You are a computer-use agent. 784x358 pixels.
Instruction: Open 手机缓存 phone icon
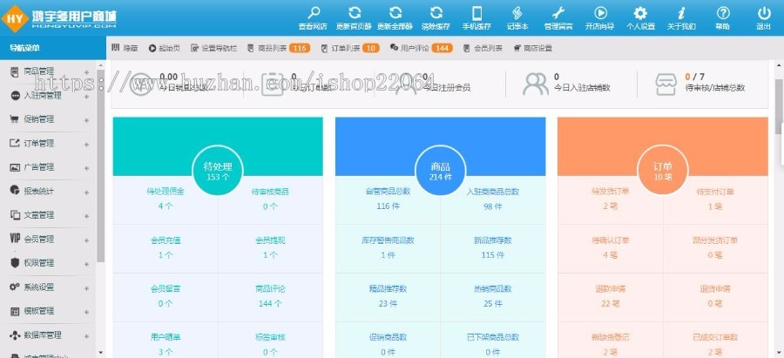click(477, 13)
